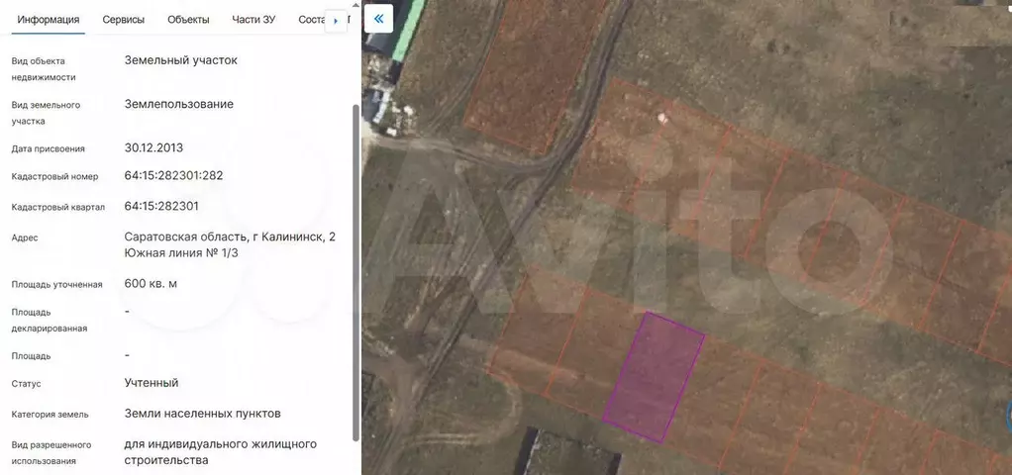Collapse the info panel with double-chevron button

378,19
